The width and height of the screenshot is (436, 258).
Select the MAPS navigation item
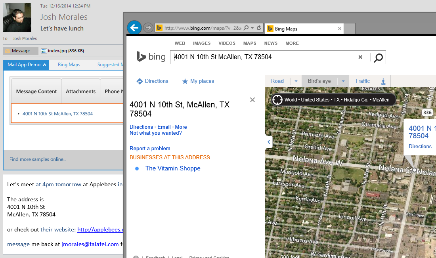click(x=249, y=43)
